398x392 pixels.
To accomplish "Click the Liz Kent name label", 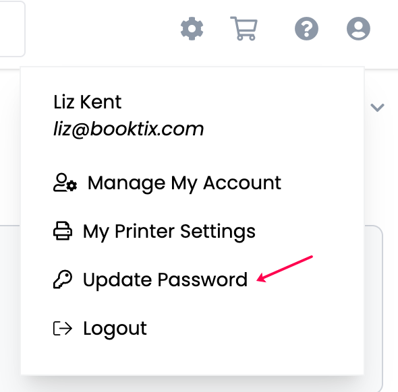I will pyautogui.click(x=87, y=102).
